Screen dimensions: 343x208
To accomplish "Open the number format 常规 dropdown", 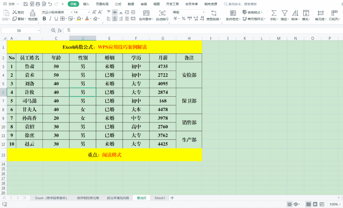I will pos(203,12).
